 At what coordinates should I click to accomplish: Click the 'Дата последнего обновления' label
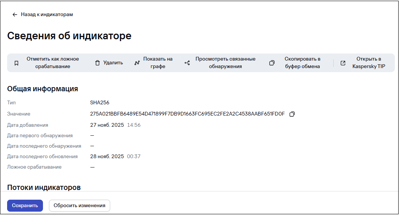(42, 156)
